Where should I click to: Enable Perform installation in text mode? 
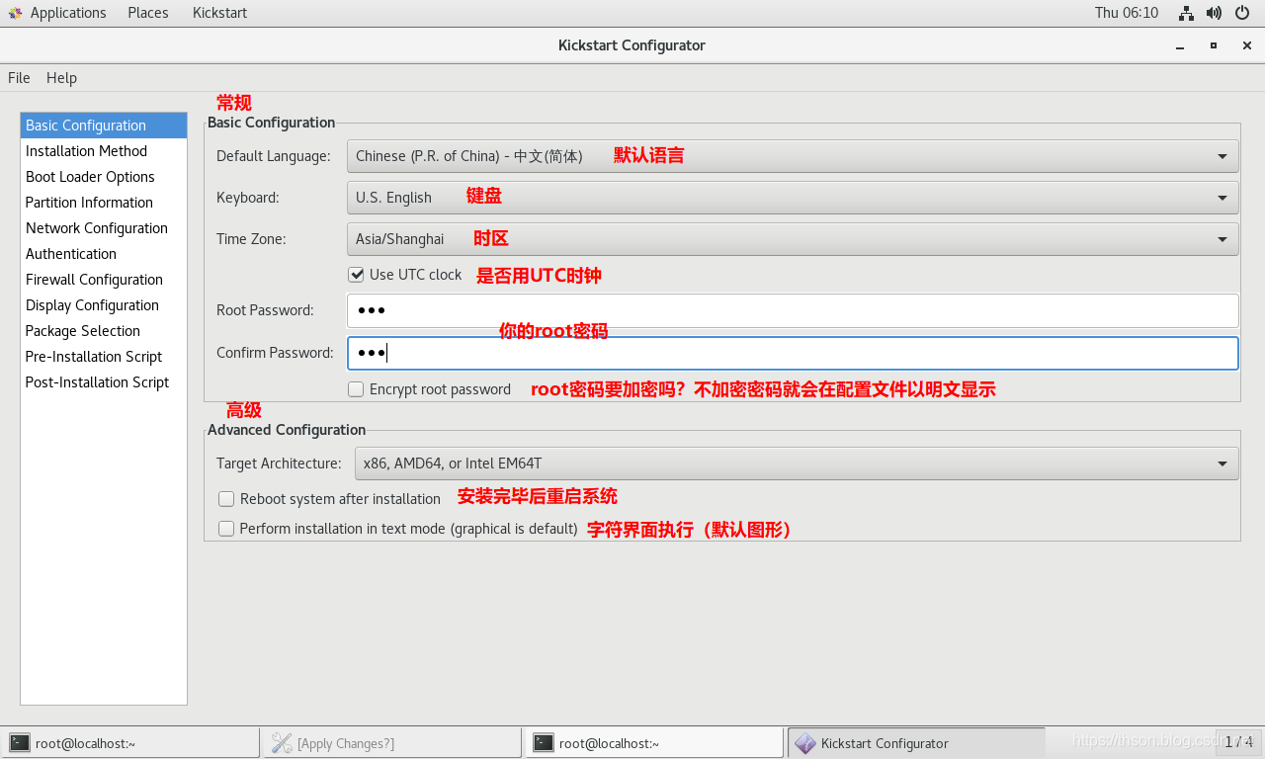226,529
